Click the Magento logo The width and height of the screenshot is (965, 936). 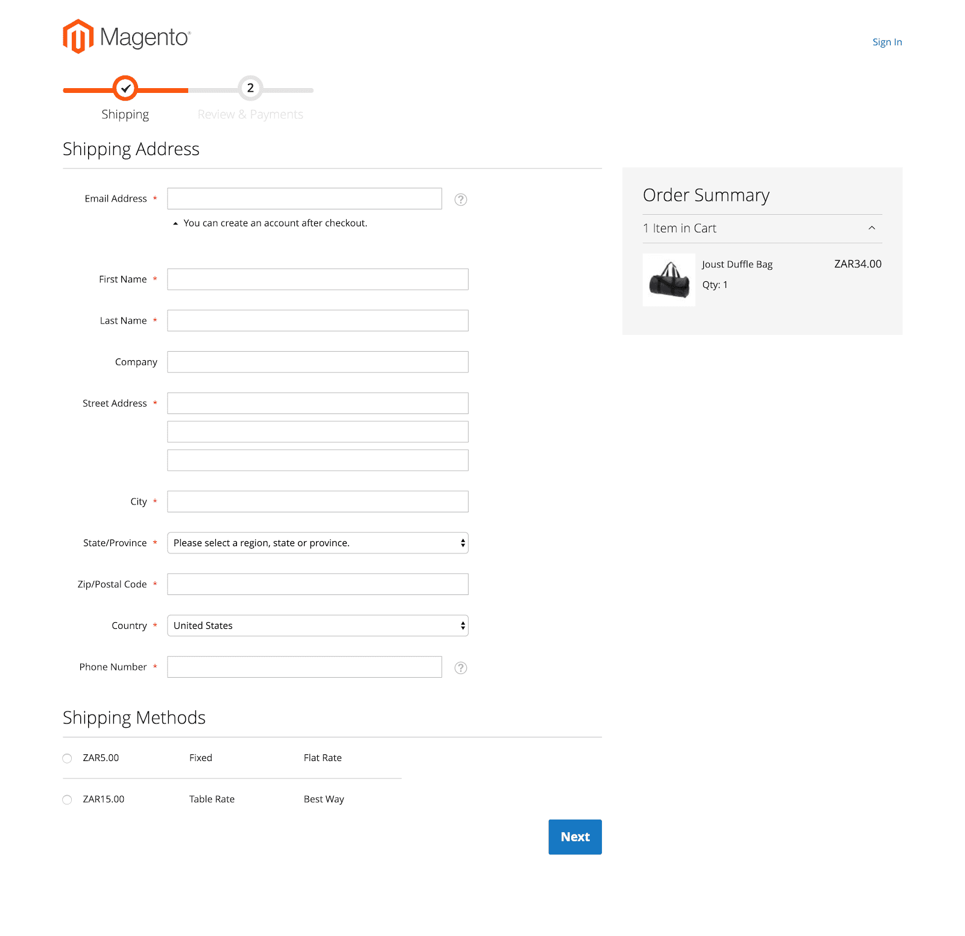point(125,36)
